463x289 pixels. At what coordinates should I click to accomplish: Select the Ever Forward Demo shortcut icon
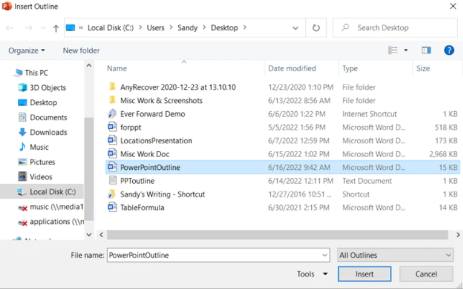[x=112, y=114]
